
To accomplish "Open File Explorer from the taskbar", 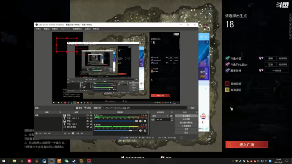I will pos(14,161).
